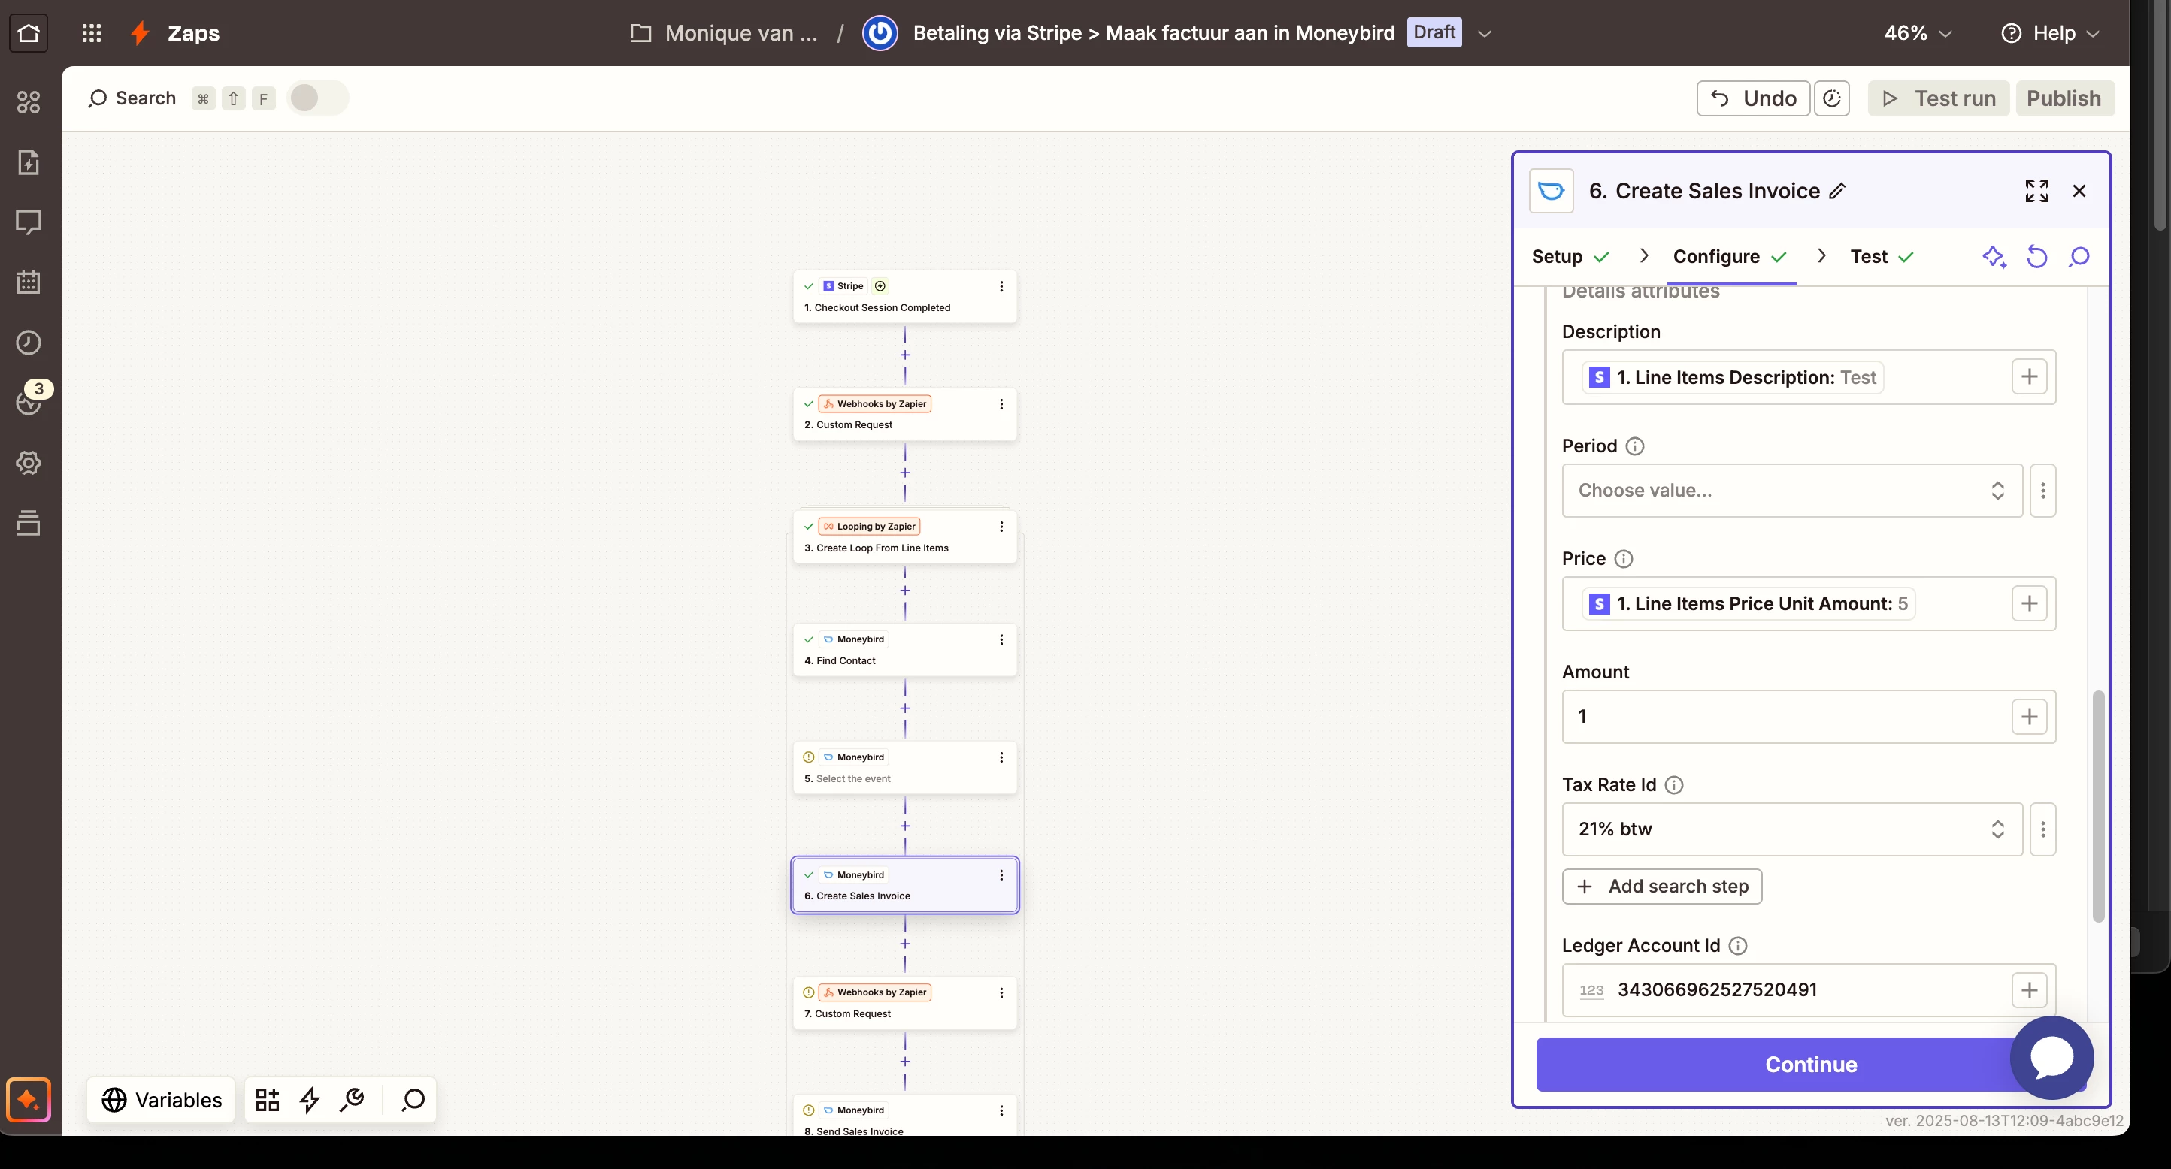
Task: Open the chat support bubble
Action: tap(2052, 1058)
